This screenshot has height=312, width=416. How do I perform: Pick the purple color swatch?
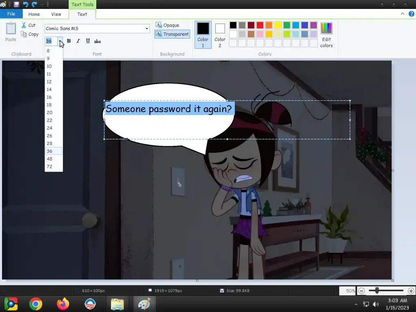click(314, 25)
